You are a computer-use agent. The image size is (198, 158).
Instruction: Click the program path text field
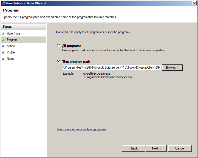click(x=111, y=67)
